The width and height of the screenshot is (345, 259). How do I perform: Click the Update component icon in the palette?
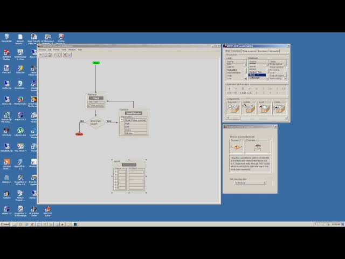tap(249, 108)
